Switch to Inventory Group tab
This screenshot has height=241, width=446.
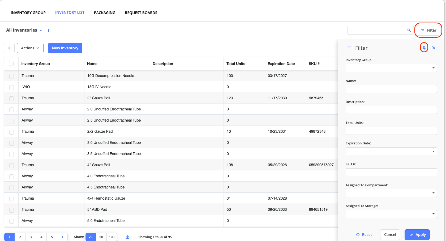pyautogui.click(x=28, y=13)
